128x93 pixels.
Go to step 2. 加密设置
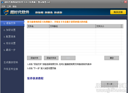9,30
